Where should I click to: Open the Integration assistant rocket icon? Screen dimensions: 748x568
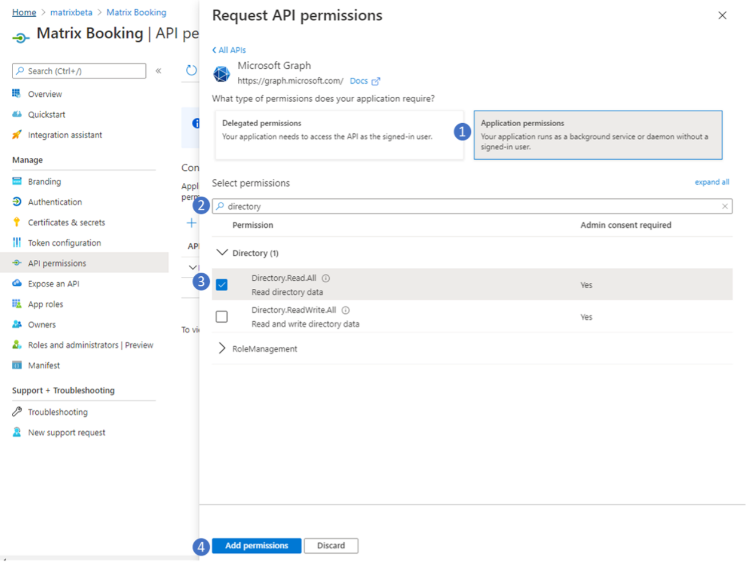pyautogui.click(x=17, y=135)
